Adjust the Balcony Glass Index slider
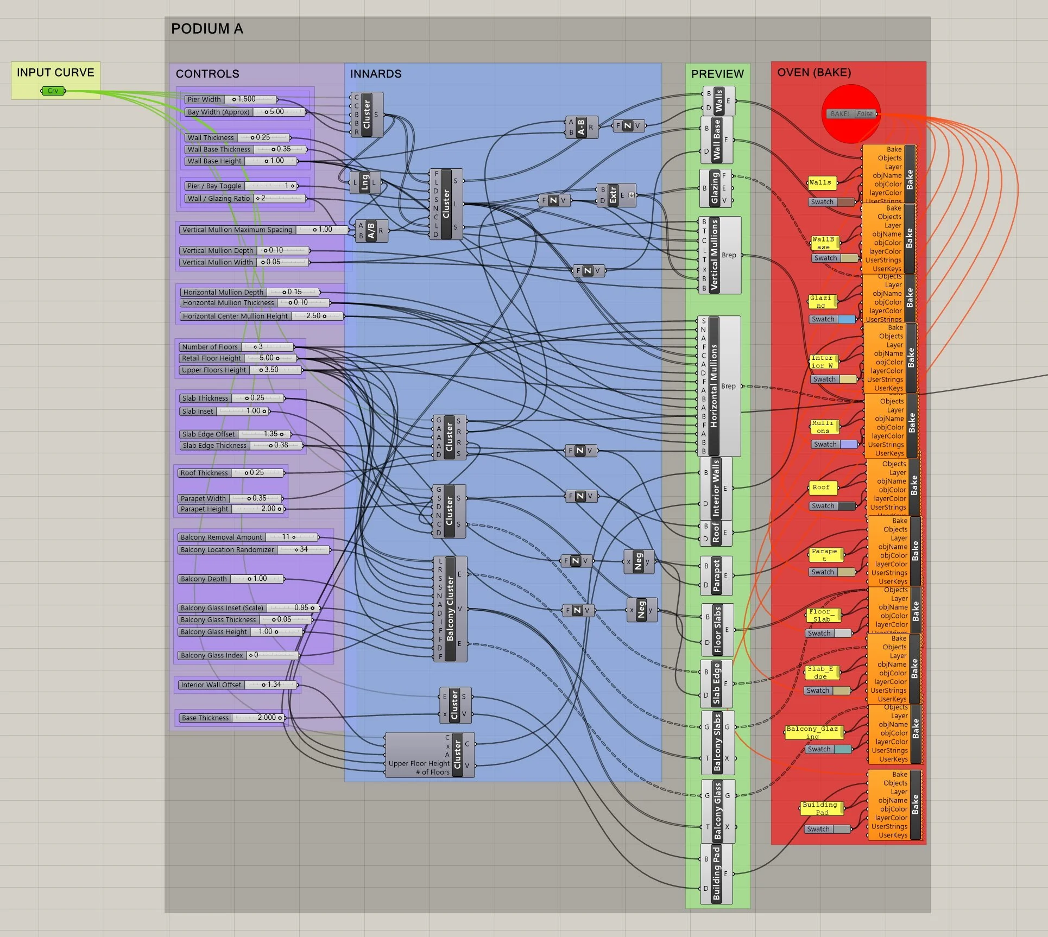The width and height of the screenshot is (1048, 937). pos(238,655)
